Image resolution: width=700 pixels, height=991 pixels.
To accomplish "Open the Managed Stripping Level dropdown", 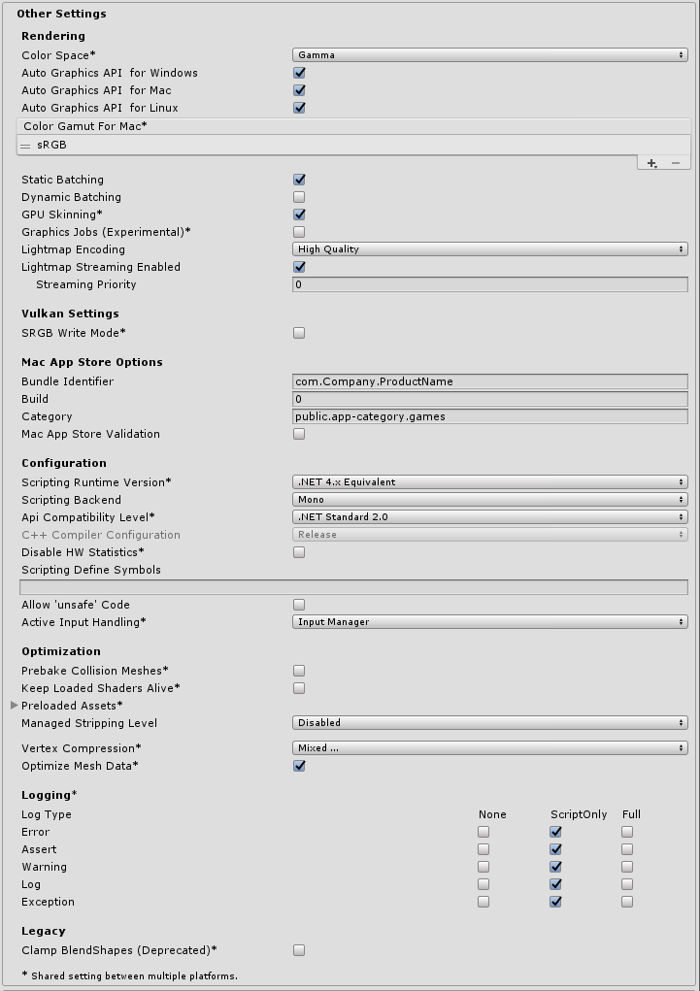I will point(489,723).
